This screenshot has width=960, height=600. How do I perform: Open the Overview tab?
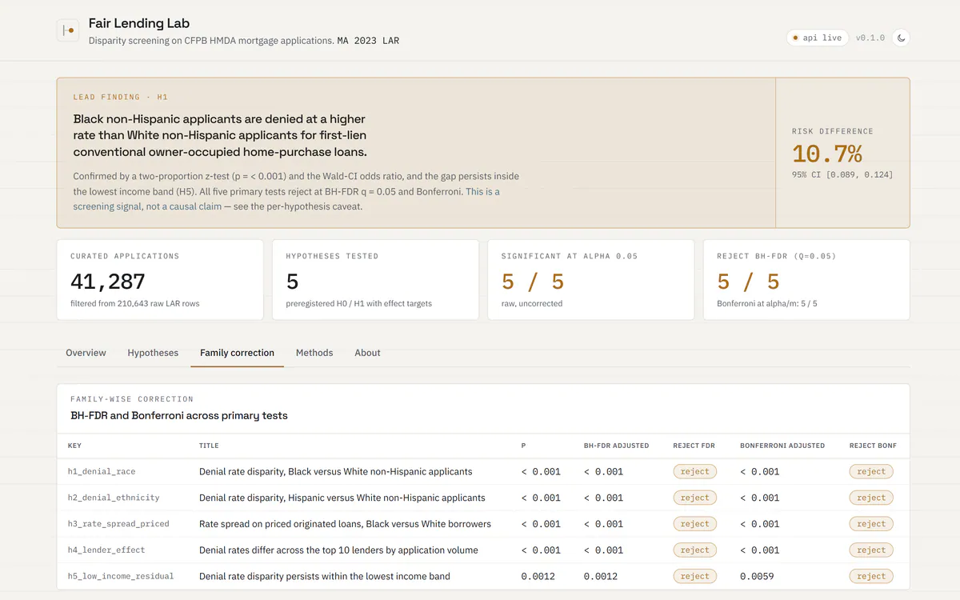[x=86, y=353]
